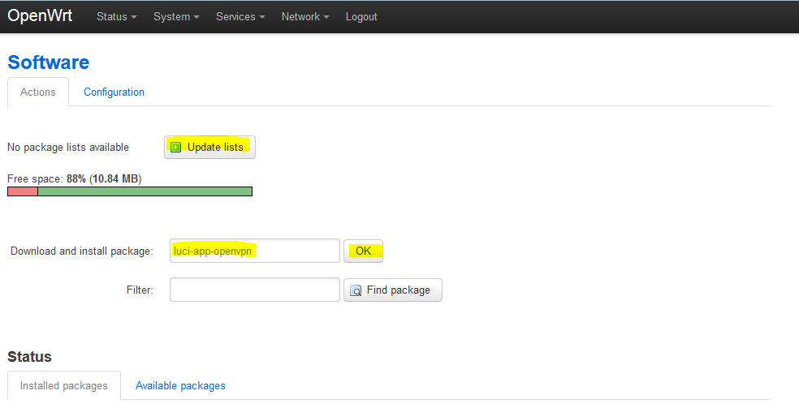Focus the Download and install package field

pyautogui.click(x=254, y=251)
